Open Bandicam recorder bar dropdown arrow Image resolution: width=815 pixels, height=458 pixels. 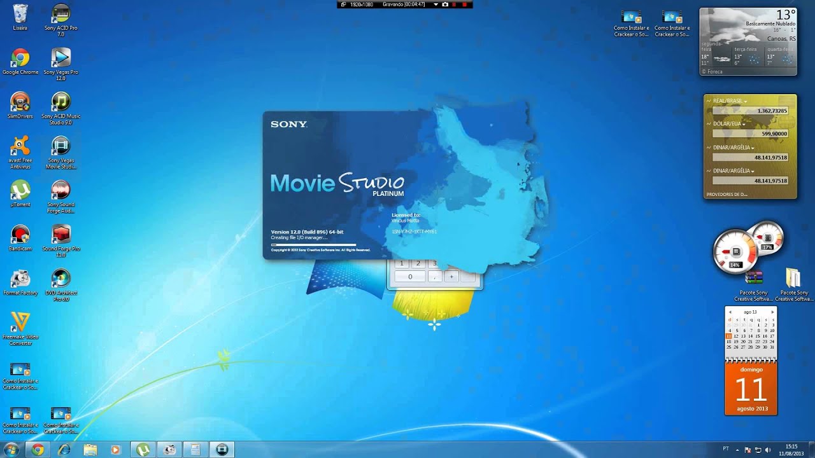point(436,4)
